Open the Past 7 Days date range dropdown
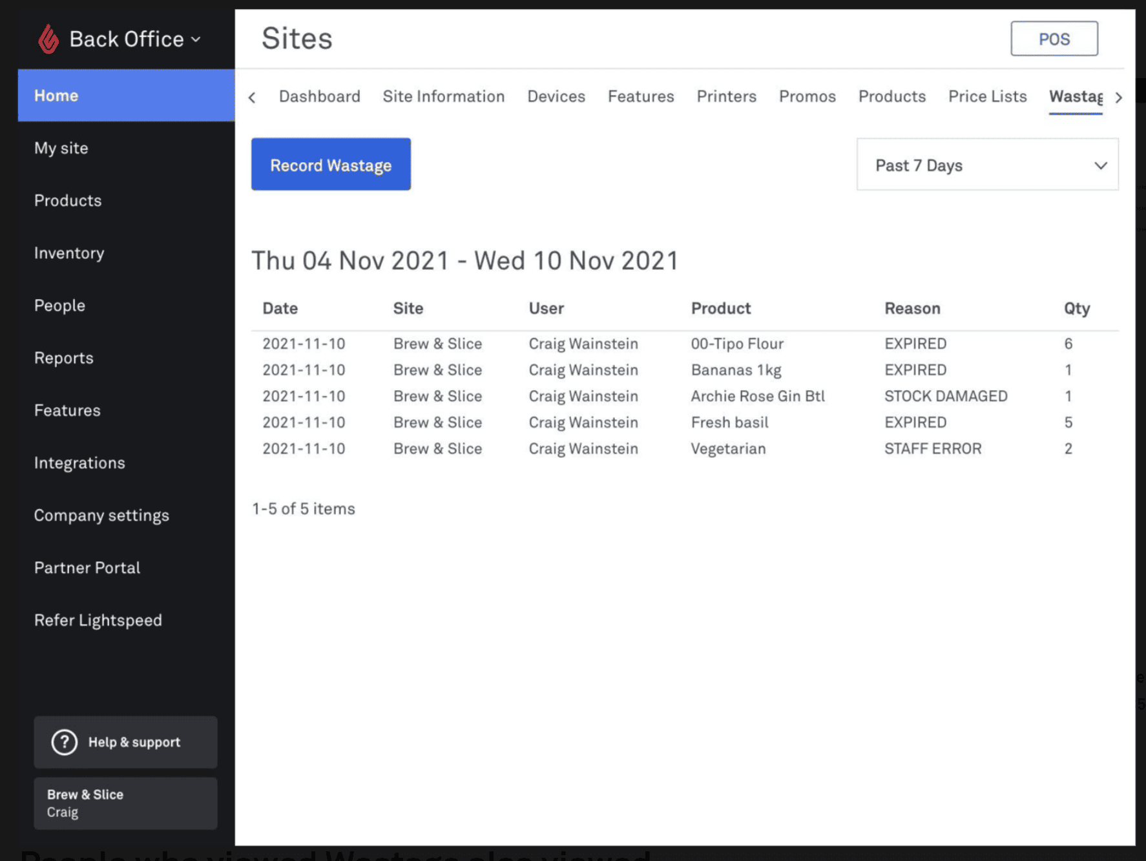The width and height of the screenshot is (1146, 861). click(987, 165)
